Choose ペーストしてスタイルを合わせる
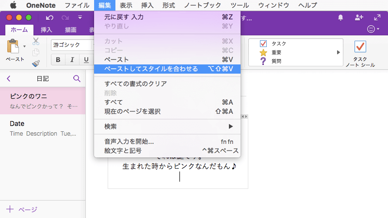This screenshot has height=218, width=388. tap(167, 69)
